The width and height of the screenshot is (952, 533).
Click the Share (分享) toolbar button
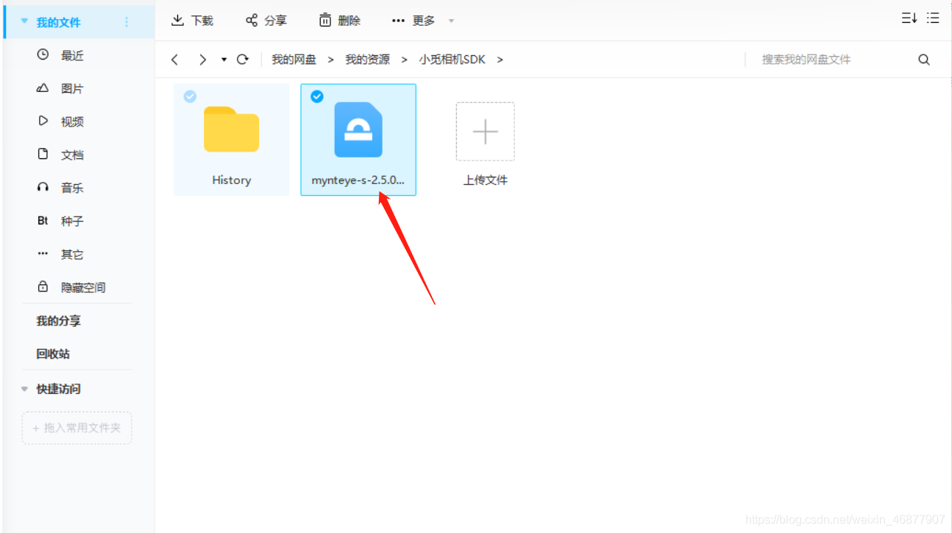click(266, 21)
